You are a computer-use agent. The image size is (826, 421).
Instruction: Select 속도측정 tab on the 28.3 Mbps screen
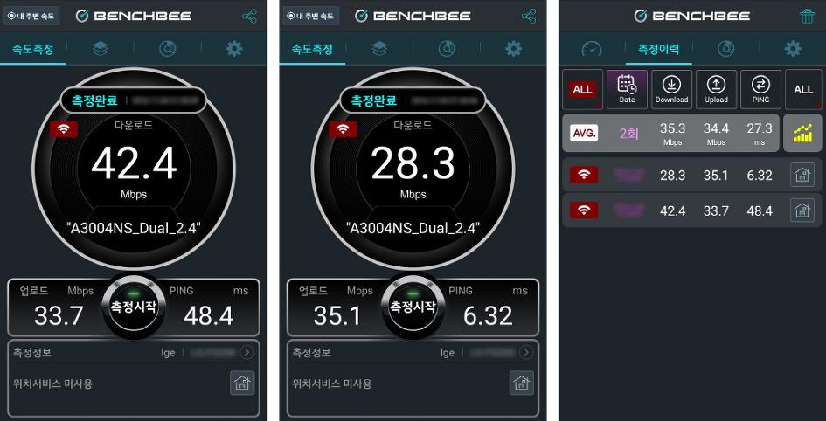pos(312,50)
